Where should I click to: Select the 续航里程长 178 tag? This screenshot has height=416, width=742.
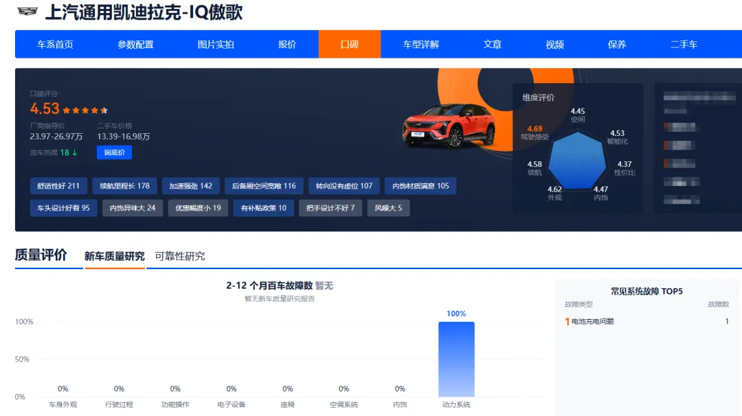(125, 186)
